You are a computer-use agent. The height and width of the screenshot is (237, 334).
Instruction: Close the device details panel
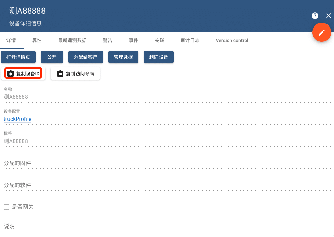pos(328,15)
